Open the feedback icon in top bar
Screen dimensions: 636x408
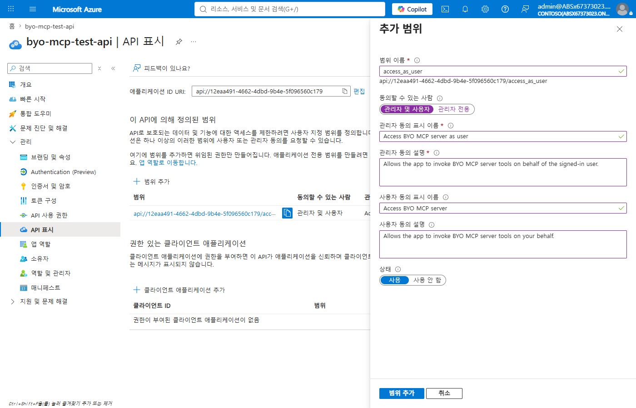click(x=525, y=9)
